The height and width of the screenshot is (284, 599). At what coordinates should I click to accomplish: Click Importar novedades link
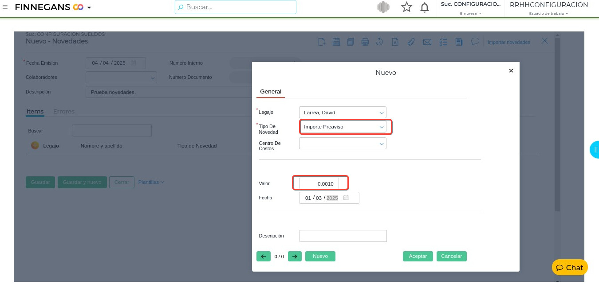tap(508, 42)
